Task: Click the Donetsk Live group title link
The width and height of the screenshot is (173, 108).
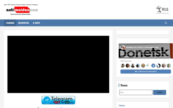Action: click(142, 47)
